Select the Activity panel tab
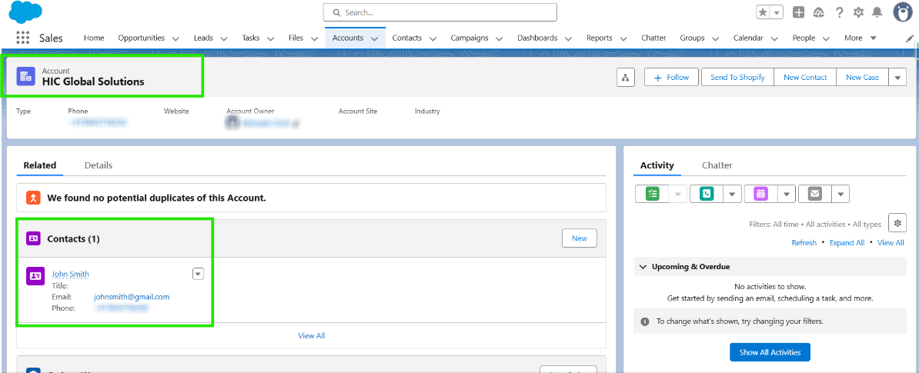The width and height of the screenshot is (919, 373). [x=657, y=165]
